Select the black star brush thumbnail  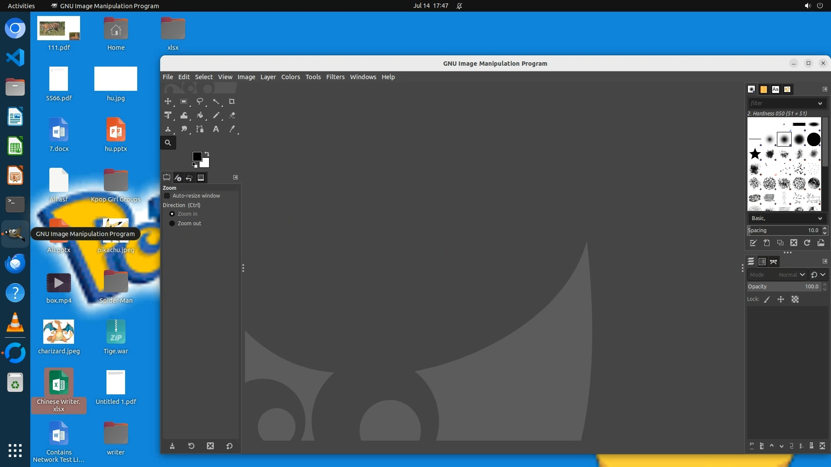(x=755, y=154)
